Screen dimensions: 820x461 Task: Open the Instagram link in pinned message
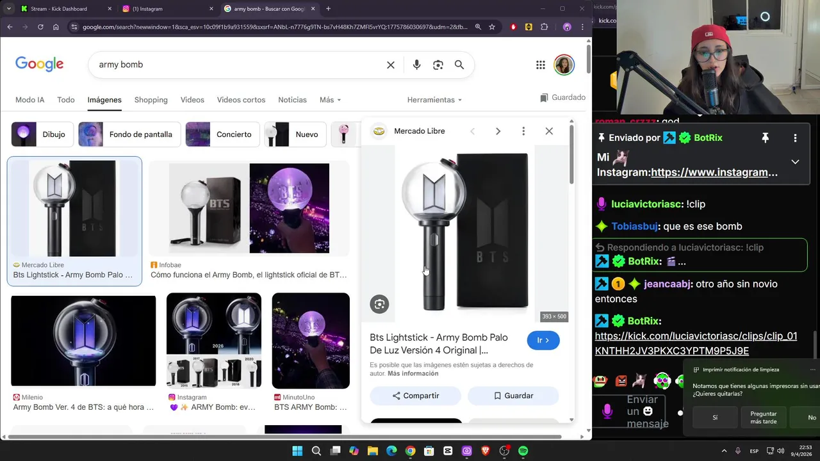[x=714, y=172]
